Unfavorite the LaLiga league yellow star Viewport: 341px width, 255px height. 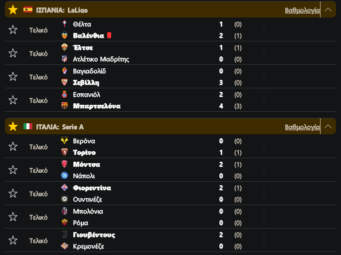point(13,10)
